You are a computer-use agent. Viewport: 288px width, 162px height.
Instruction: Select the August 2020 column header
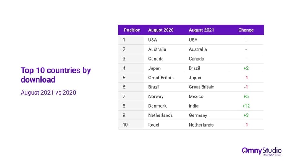[161, 30]
